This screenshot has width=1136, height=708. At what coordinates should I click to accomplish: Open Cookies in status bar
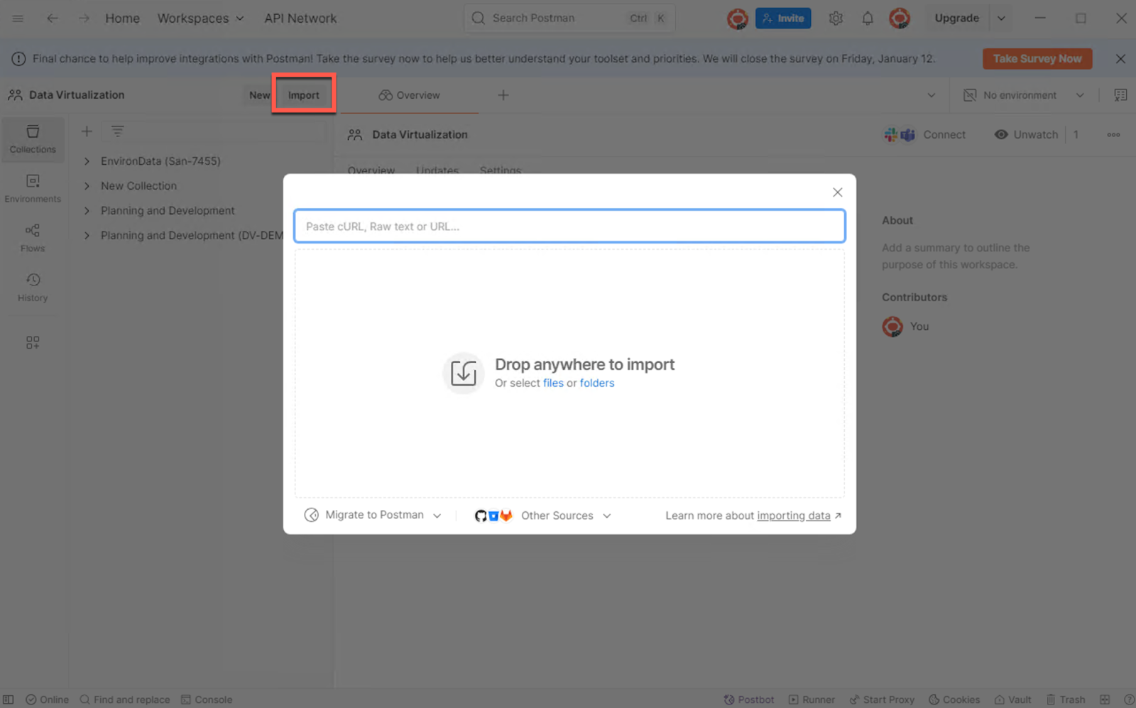(954, 699)
